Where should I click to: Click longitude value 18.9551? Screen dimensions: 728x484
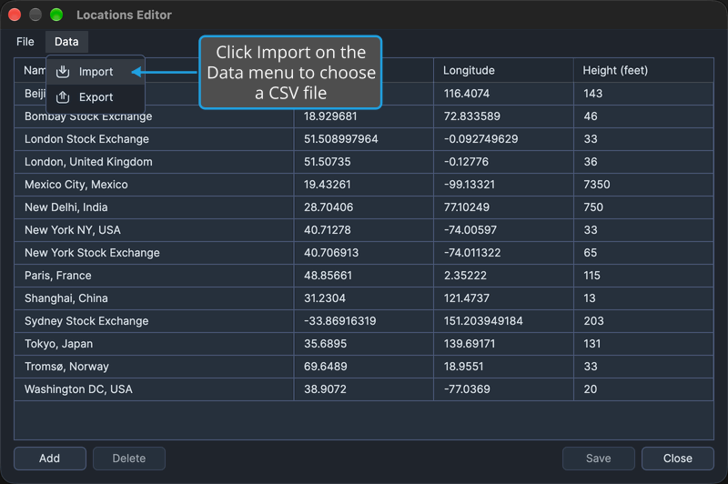463,367
